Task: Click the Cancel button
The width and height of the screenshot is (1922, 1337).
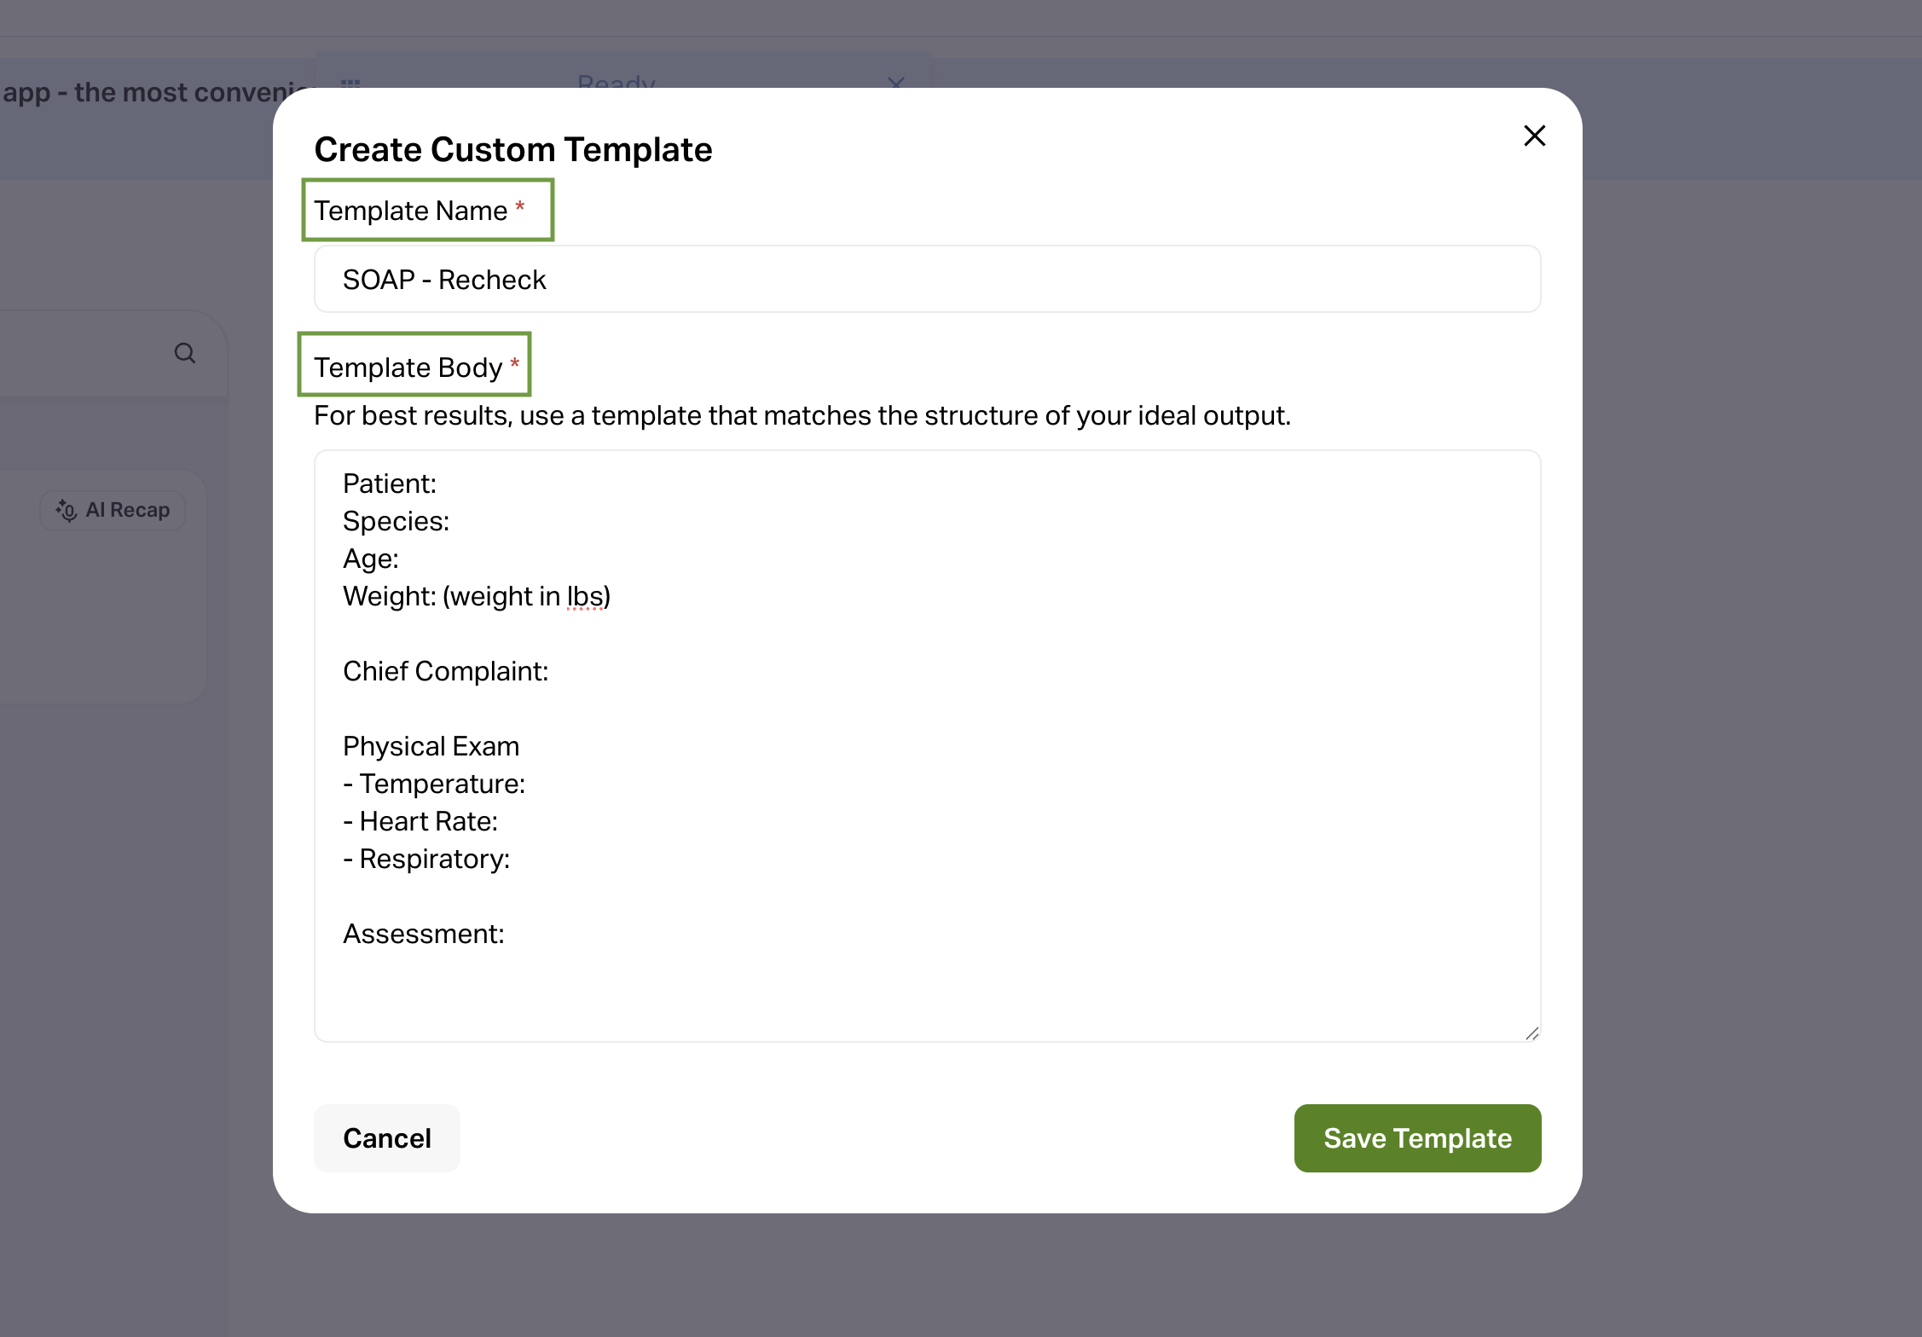Action: click(x=387, y=1138)
